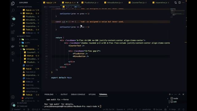The image size is (197, 111).
Task: Collapse the Open Editors section
Action: 18,7
